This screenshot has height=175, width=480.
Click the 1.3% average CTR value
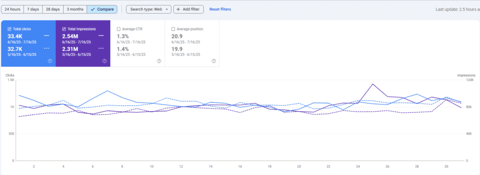point(123,36)
